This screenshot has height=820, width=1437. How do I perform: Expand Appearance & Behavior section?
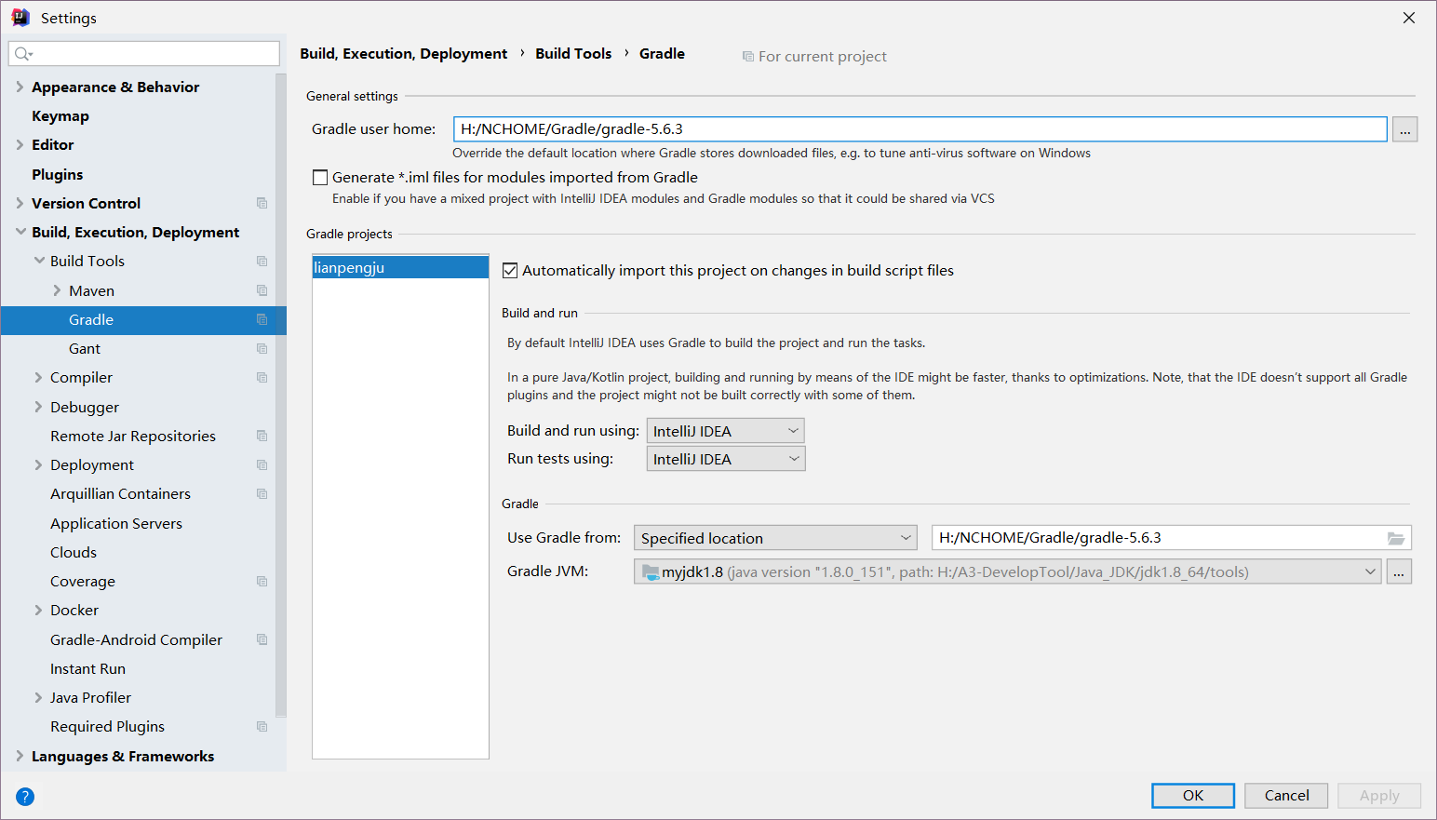pos(20,87)
